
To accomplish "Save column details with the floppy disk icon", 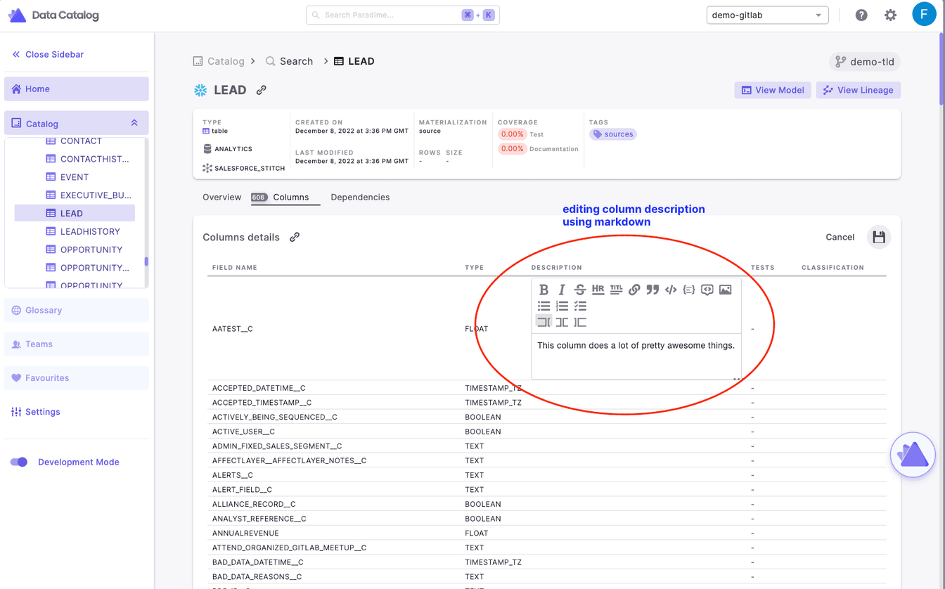I will tap(879, 238).
